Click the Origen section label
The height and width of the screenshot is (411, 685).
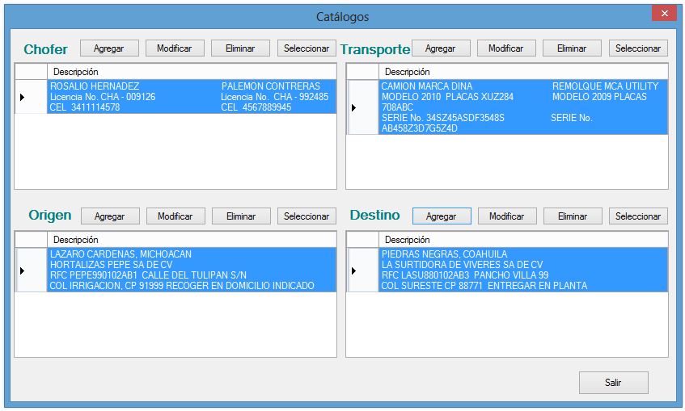[50, 216]
